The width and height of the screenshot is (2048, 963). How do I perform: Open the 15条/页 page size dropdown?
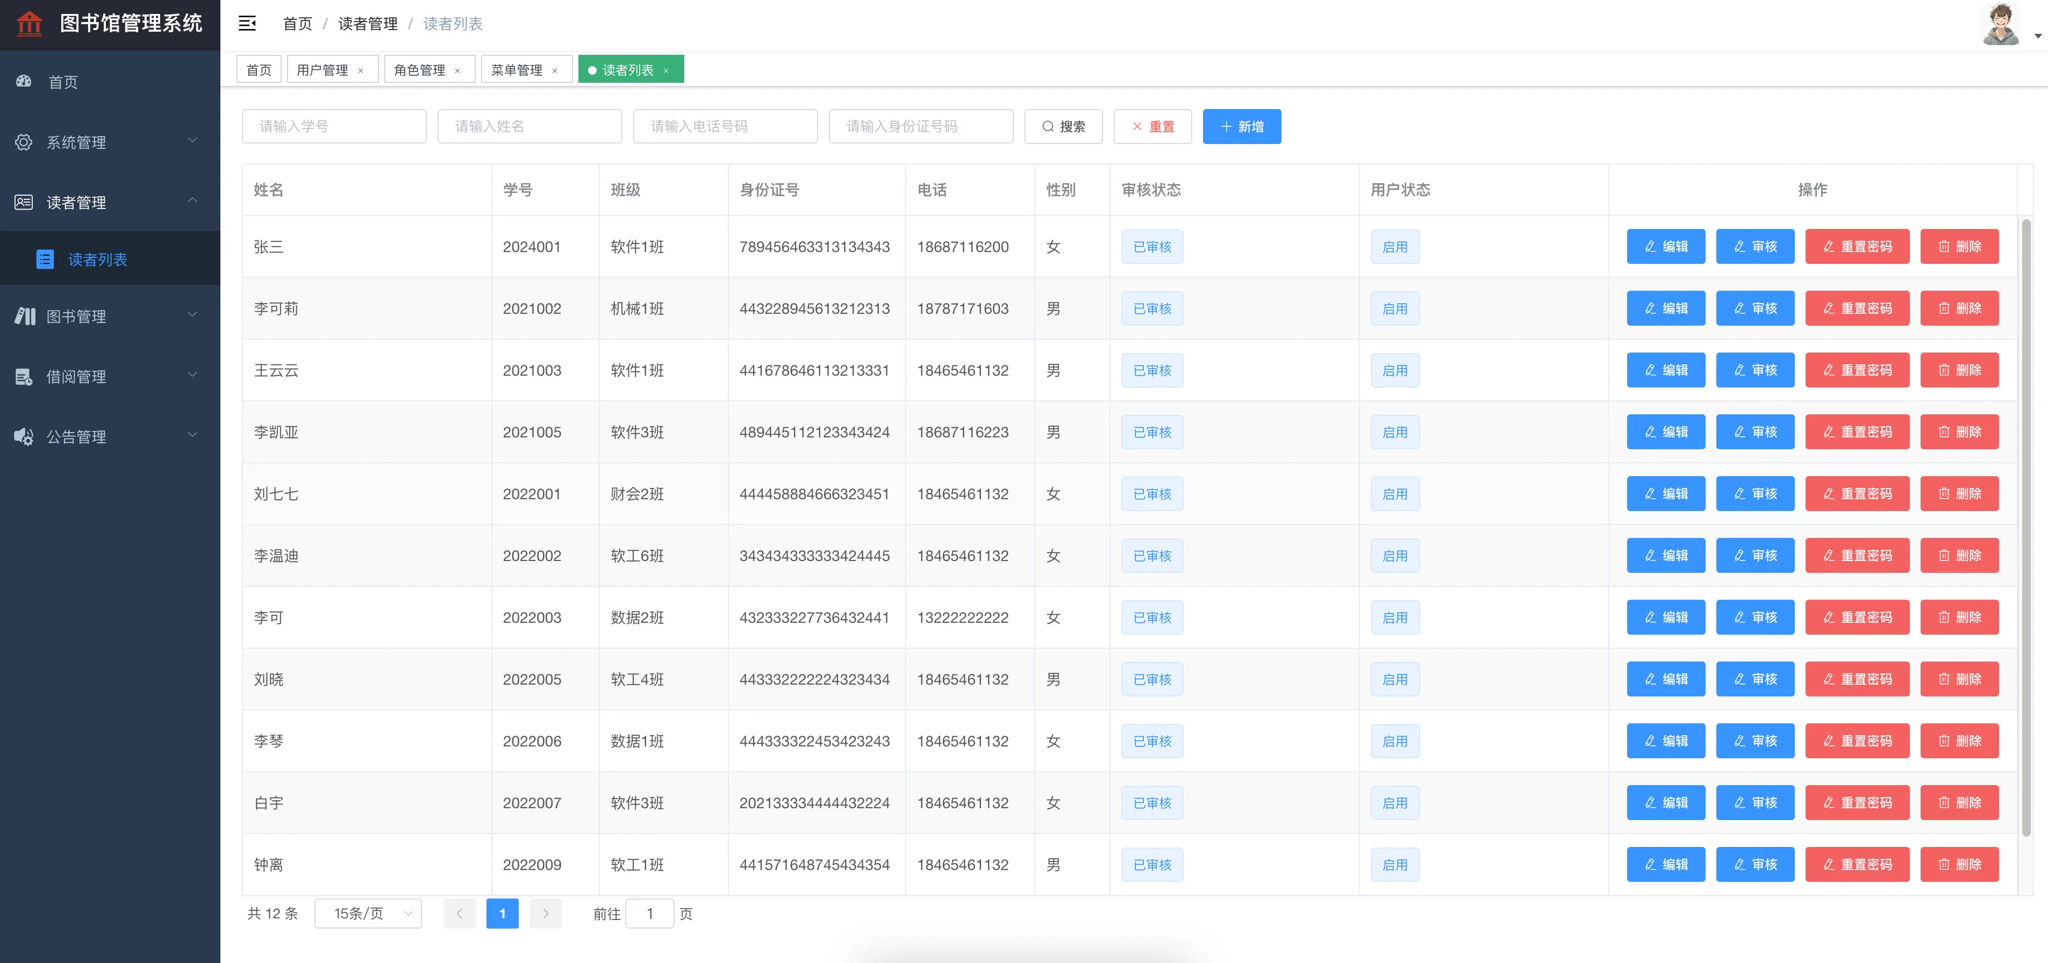tap(368, 914)
